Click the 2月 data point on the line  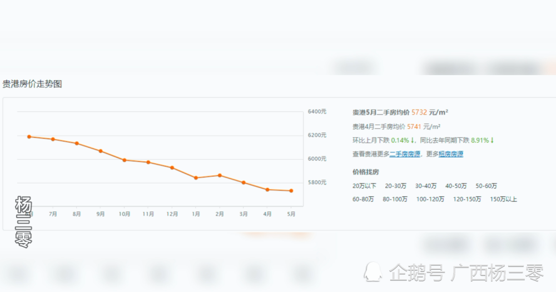tap(220, 175)
